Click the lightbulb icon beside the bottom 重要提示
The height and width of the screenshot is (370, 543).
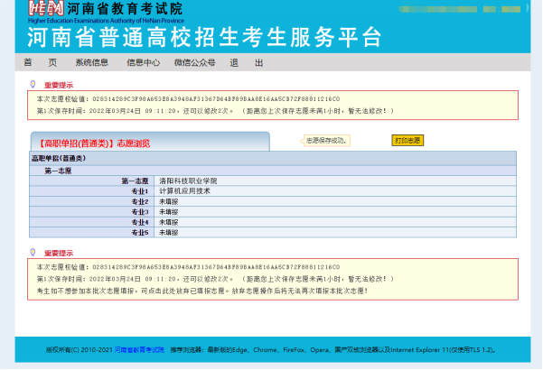click(33, 252)
